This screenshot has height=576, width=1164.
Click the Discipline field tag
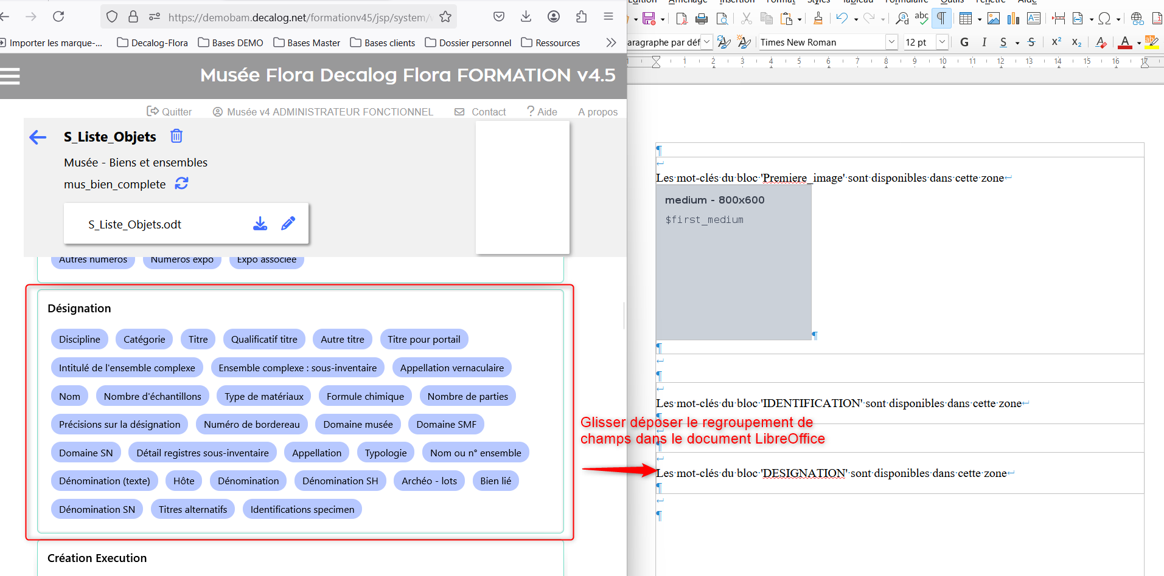(80, 339)
